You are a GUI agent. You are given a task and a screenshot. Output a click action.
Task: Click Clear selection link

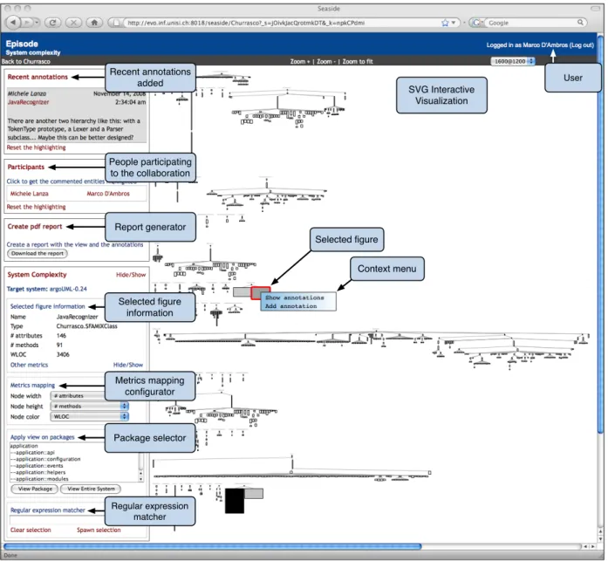(x=31, y=530)
